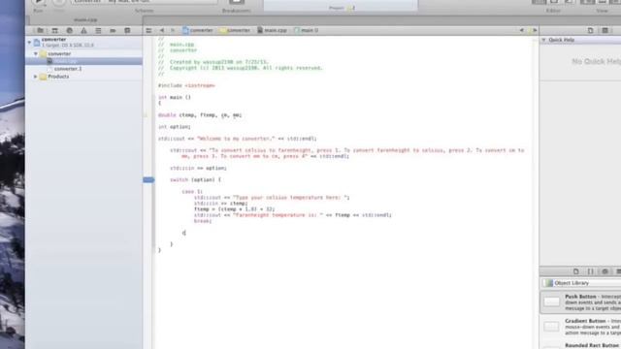Select main.cpp in project navigator
The width and height of the screenshot is (621, 349).
coord(84,61)
